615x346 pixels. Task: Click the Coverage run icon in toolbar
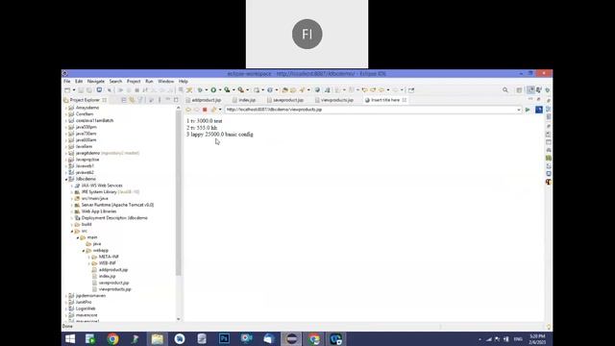pos(227,90)
